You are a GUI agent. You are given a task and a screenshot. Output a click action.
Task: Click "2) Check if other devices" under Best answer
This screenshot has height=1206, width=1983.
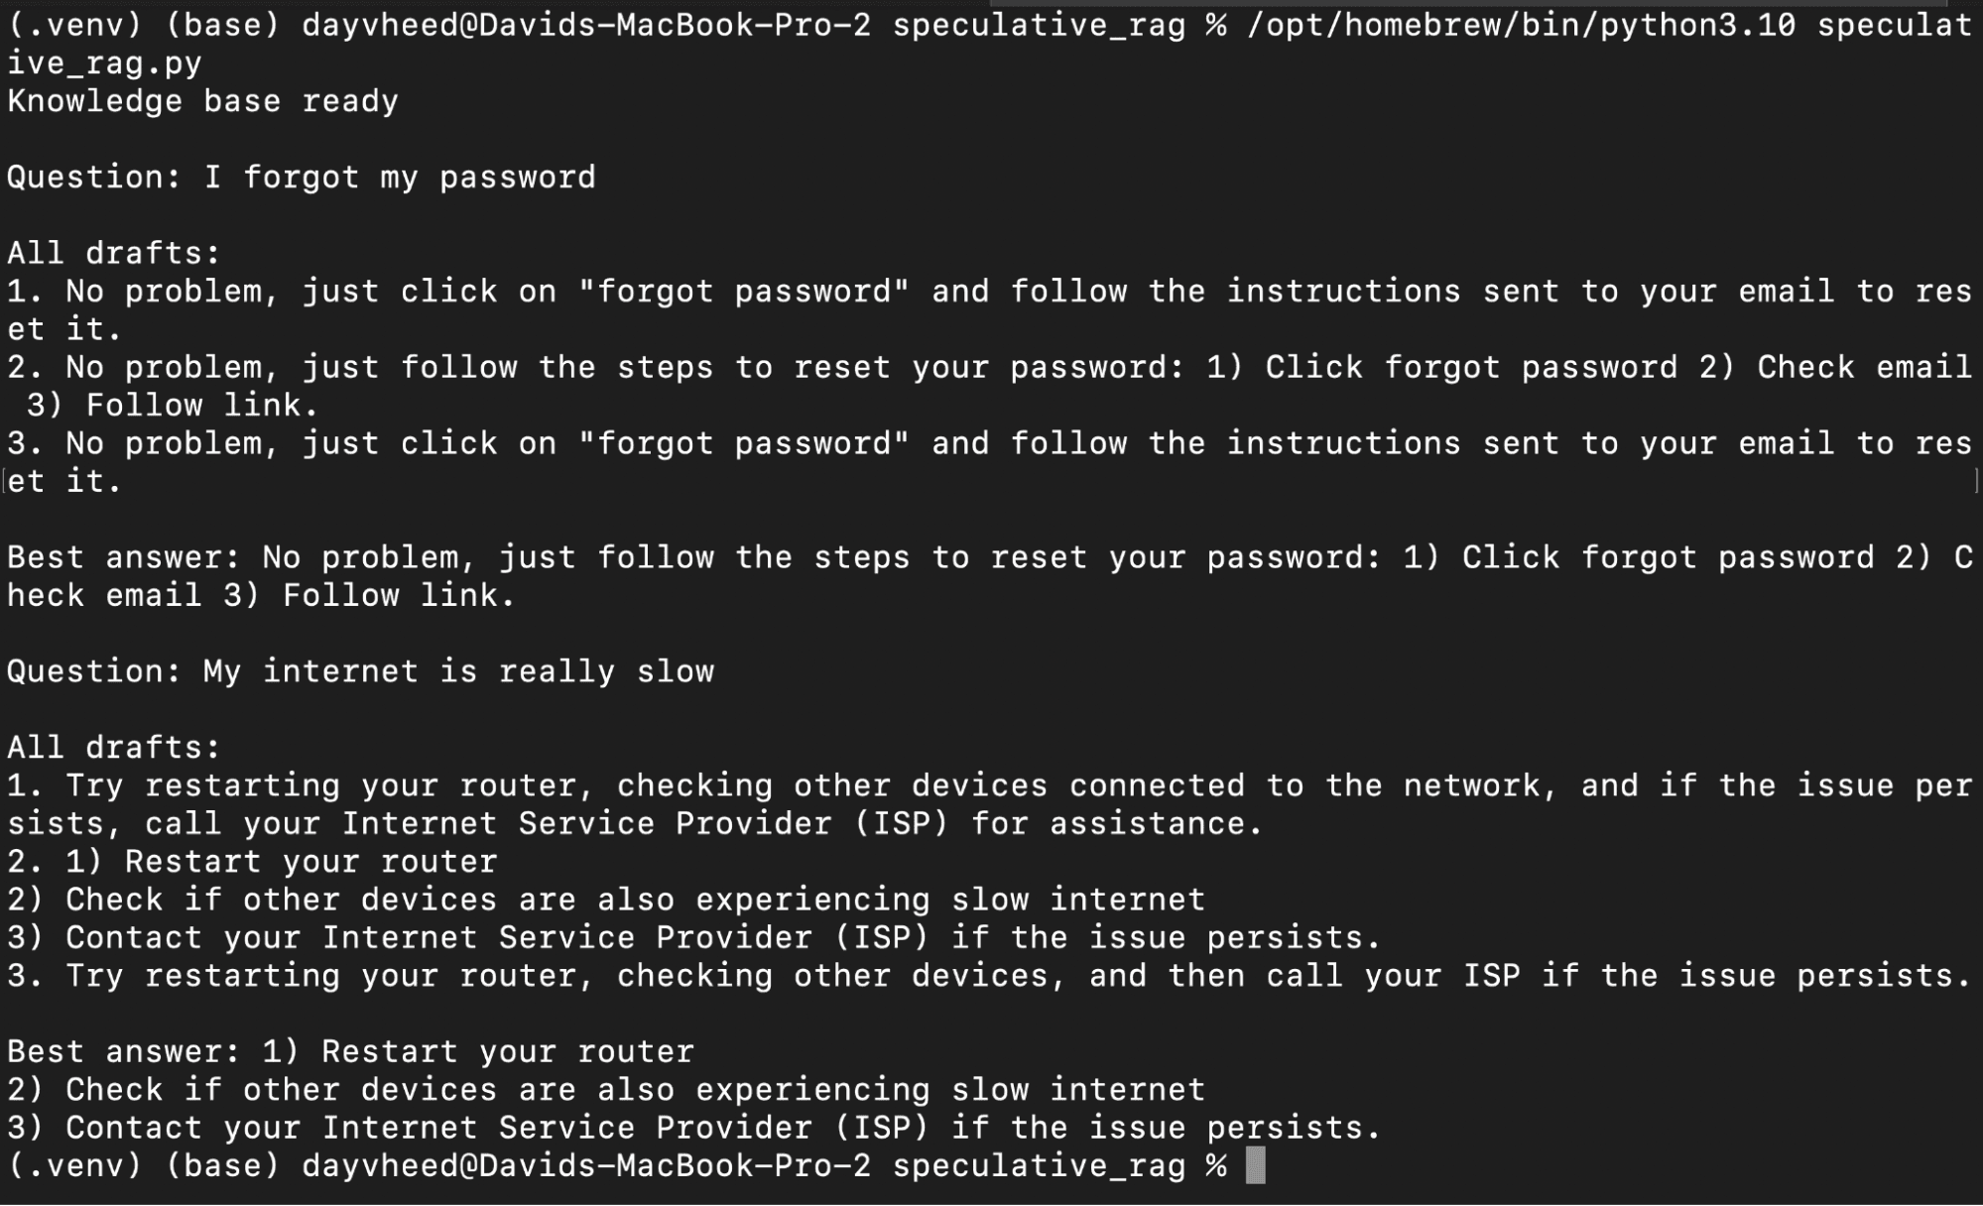tap(605, 1090)
